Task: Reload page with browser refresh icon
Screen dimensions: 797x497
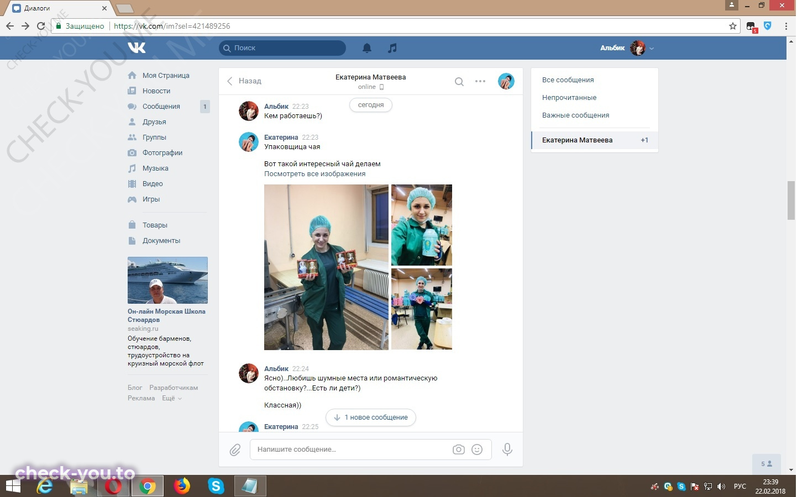Action: pos(41,26)
